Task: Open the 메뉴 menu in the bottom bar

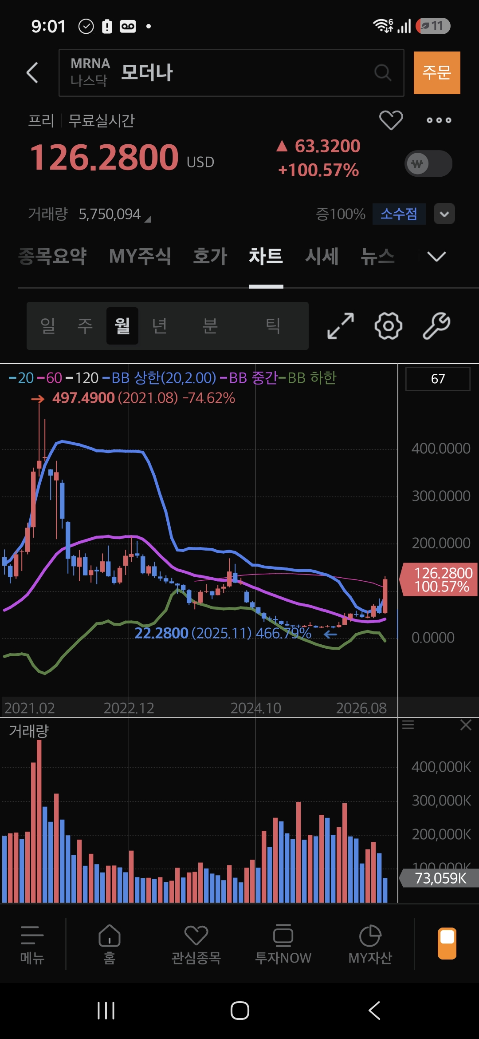Action: [32, 944]
